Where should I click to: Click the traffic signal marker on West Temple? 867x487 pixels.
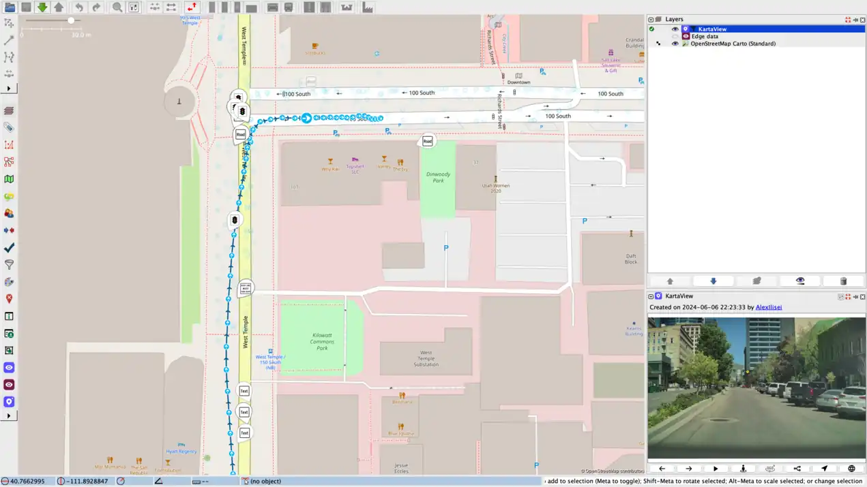coord(235,220)
